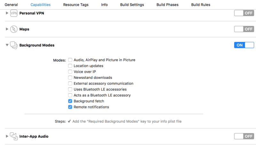The image size is (256, 146).
Task: Enable the Inter-App Audio switch
Action: (244, 136)
